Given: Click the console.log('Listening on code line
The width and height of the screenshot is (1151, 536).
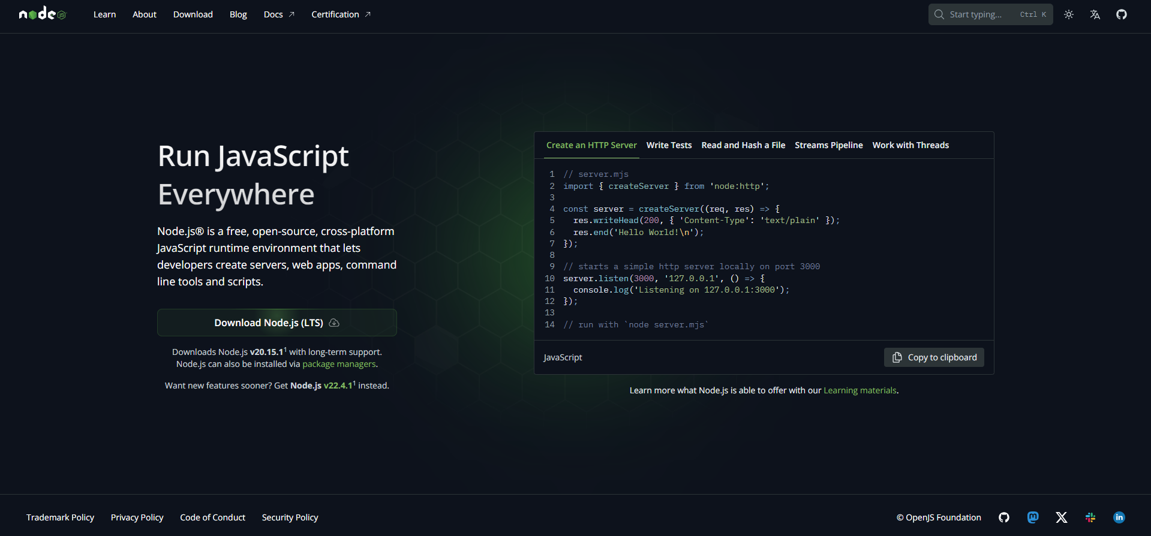Looking at the screenshot, I should [681, 290].
